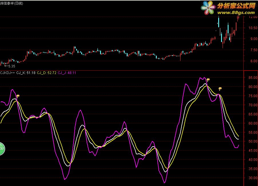Click the 85.00 indicator axis label

253,77
